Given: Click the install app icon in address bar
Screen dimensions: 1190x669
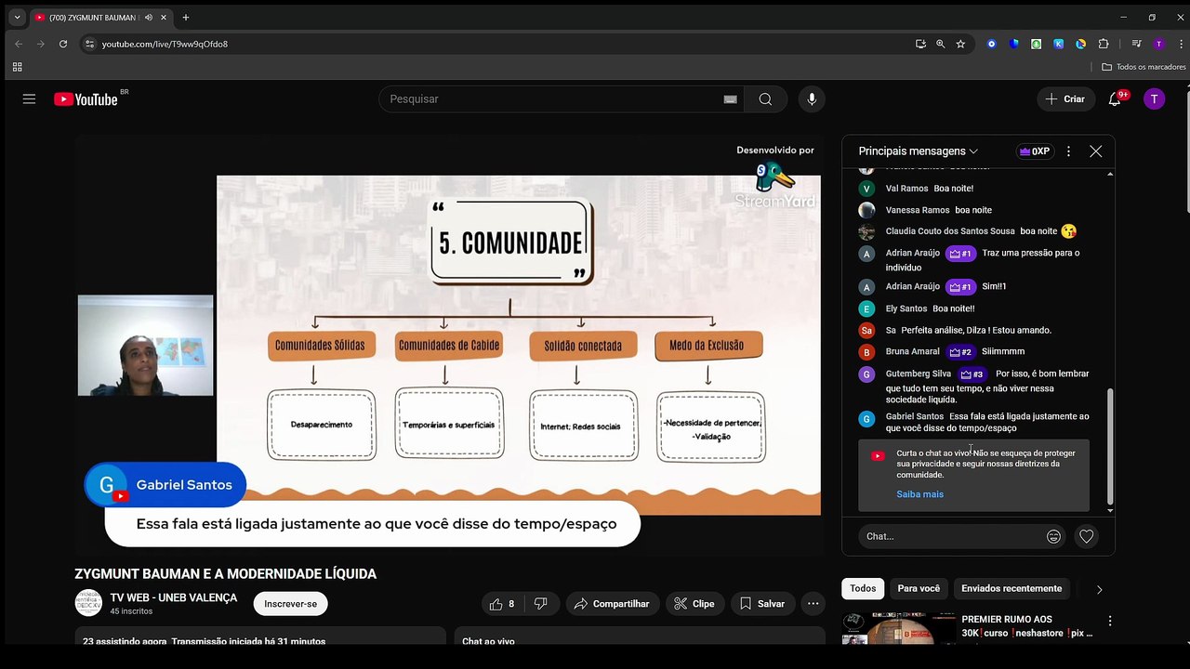Looking at the screenshot, I should point(920,44).
